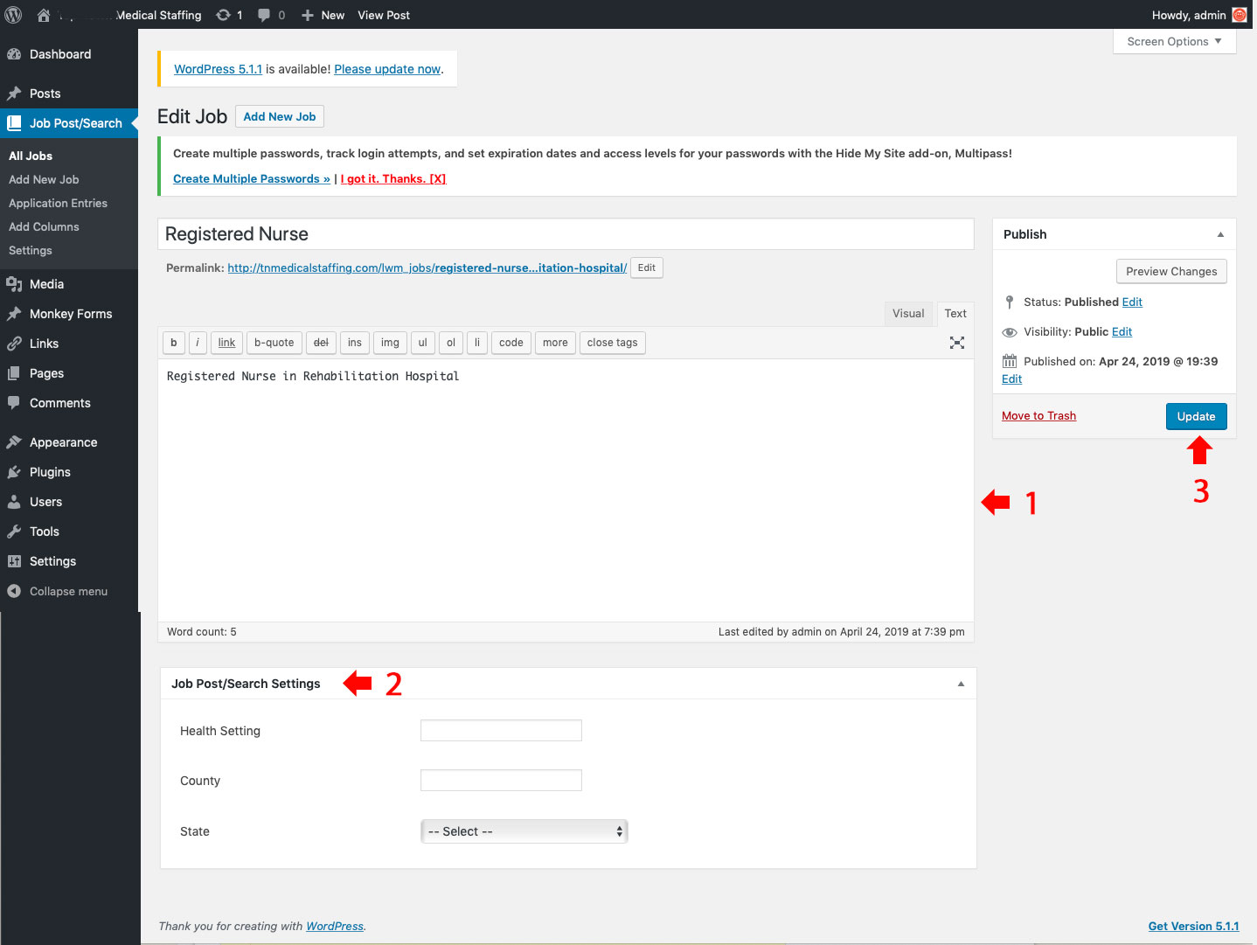Image resolution: width=1257 pixels, height=945 pixels.
Task: Toggle distraction-free fullscreen editor icon
Action: pyautogui.click(x=957, y=343)
